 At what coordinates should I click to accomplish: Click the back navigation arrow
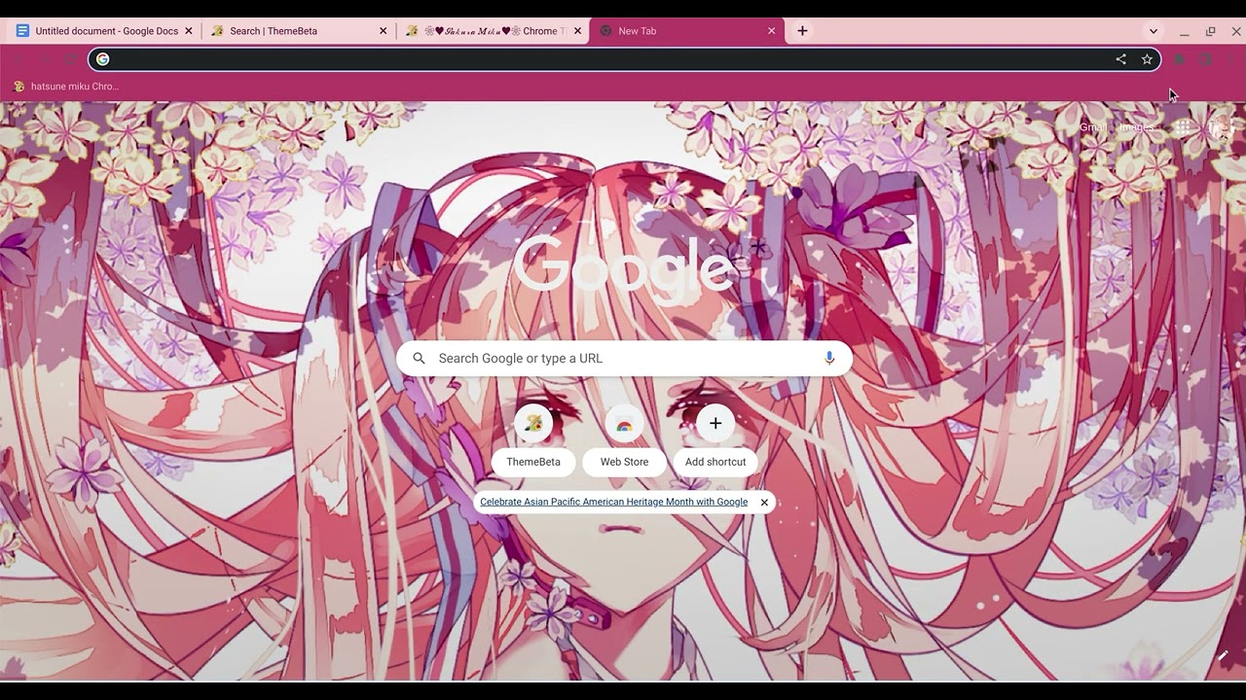point(18,59)
